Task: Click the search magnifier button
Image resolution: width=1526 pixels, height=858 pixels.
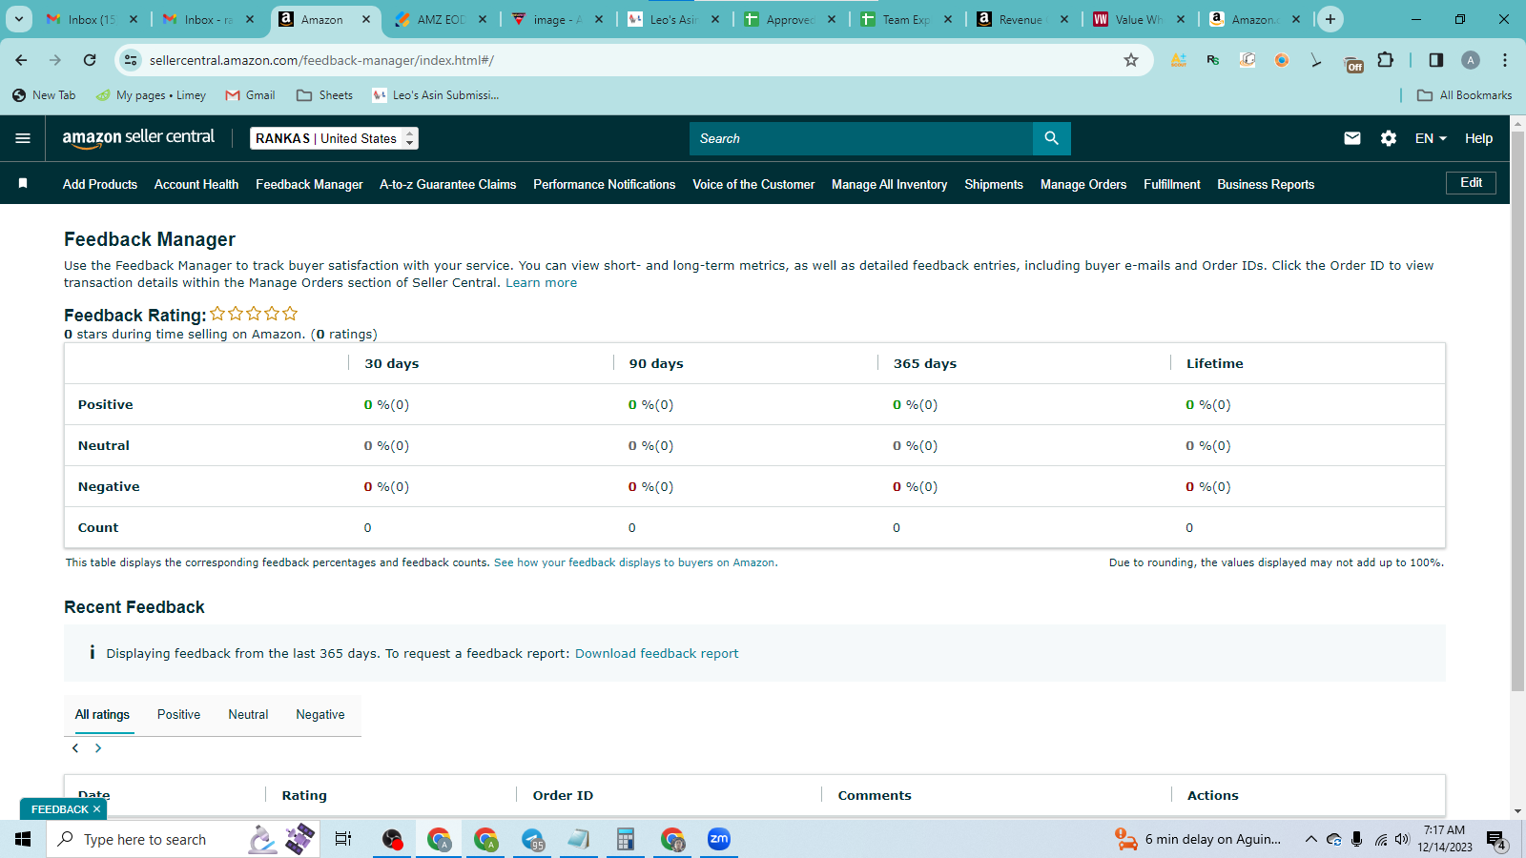Action: 1051,138
